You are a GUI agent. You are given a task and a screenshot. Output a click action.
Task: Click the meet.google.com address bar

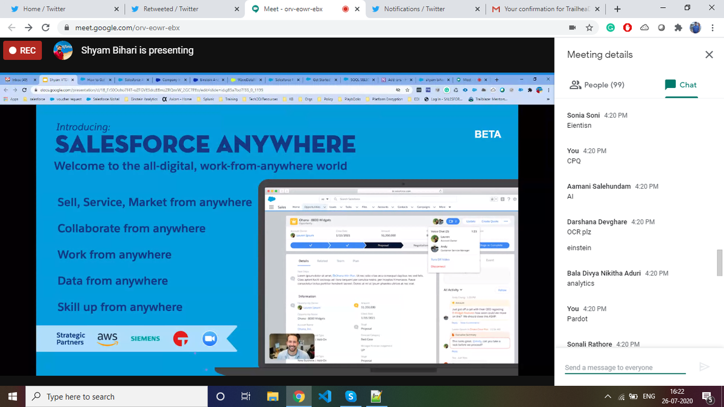click(x=314, y=28)
